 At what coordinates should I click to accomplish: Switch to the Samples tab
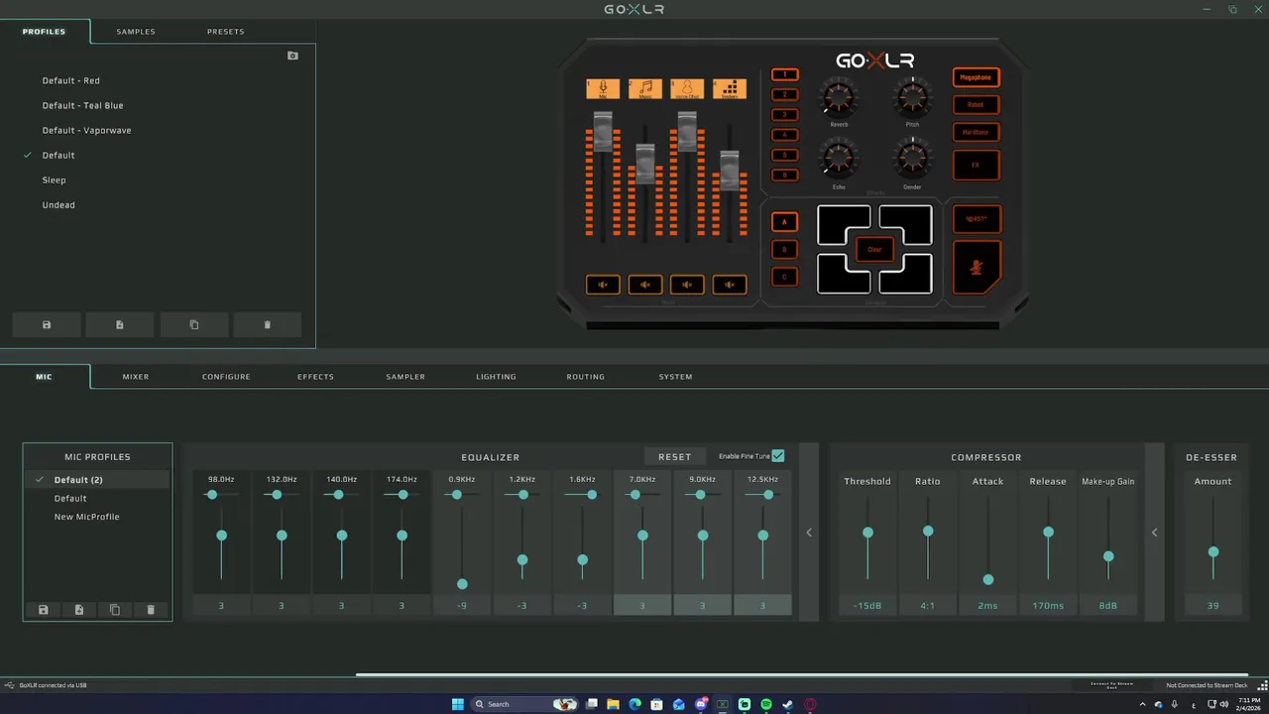tap(136, 32)
